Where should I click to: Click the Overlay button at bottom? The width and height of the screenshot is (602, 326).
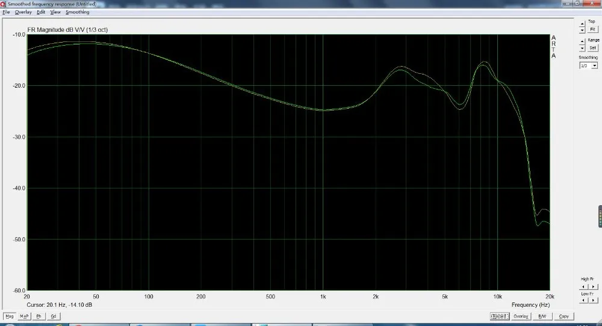(x=521, y=316)
